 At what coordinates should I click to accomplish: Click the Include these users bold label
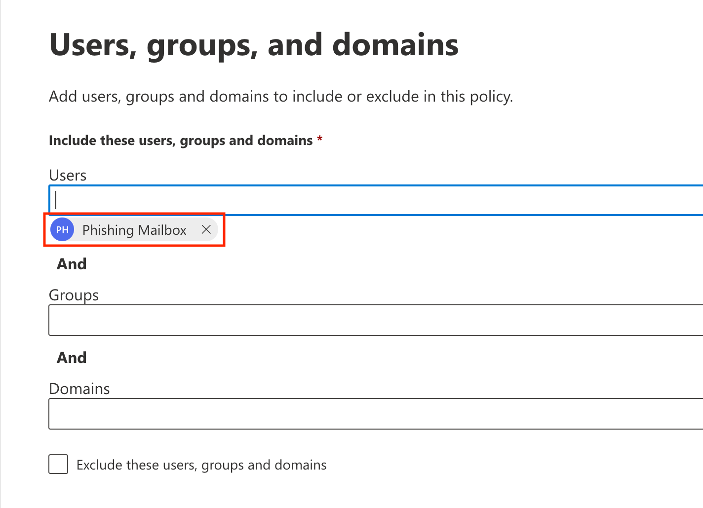click(x=181, y=141)
